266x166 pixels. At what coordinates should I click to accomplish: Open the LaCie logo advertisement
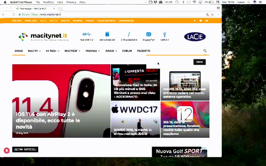[195, 37]
